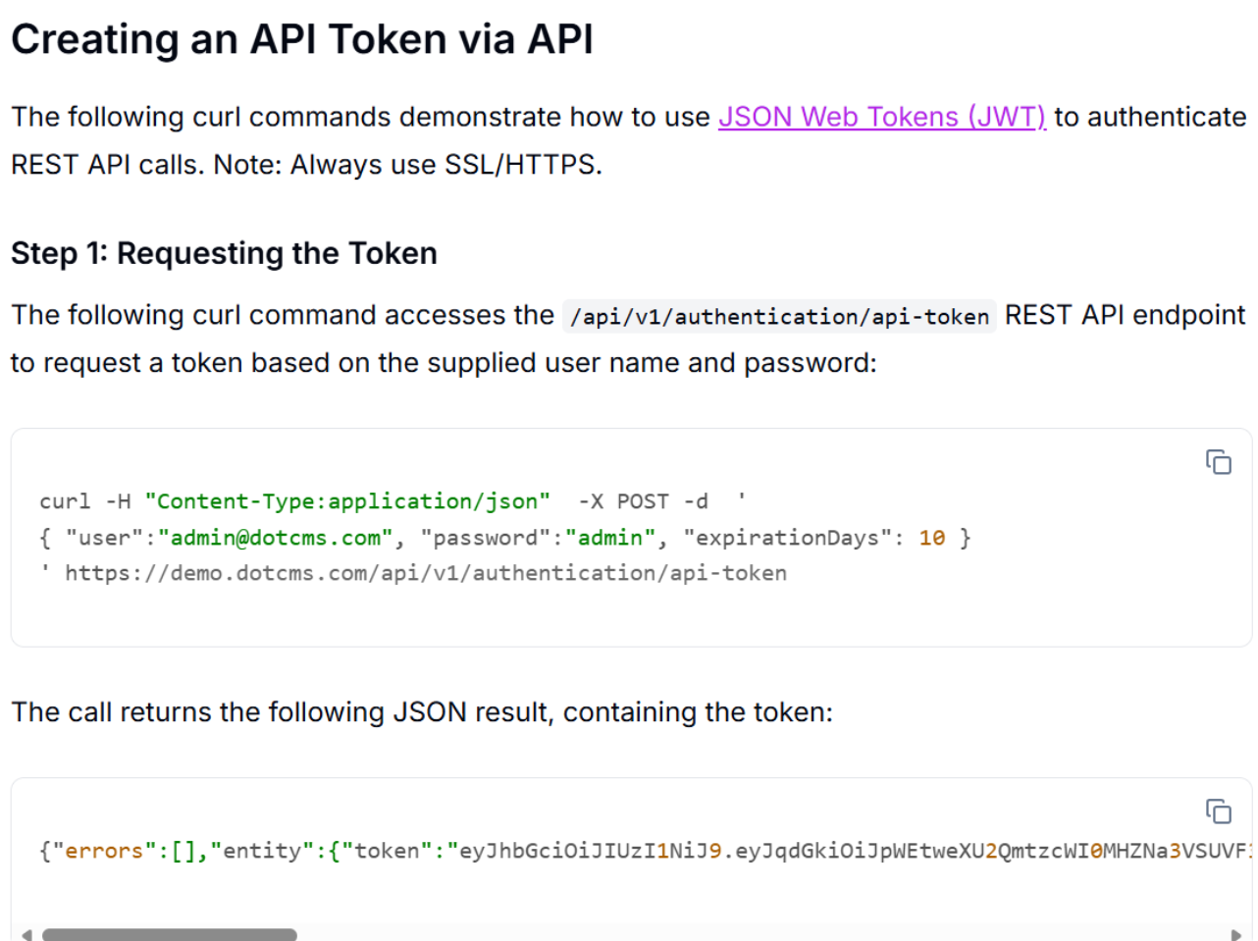Click the "Content-Type:application/json" header string
The image size is (1258, 941).
(347, 501)
